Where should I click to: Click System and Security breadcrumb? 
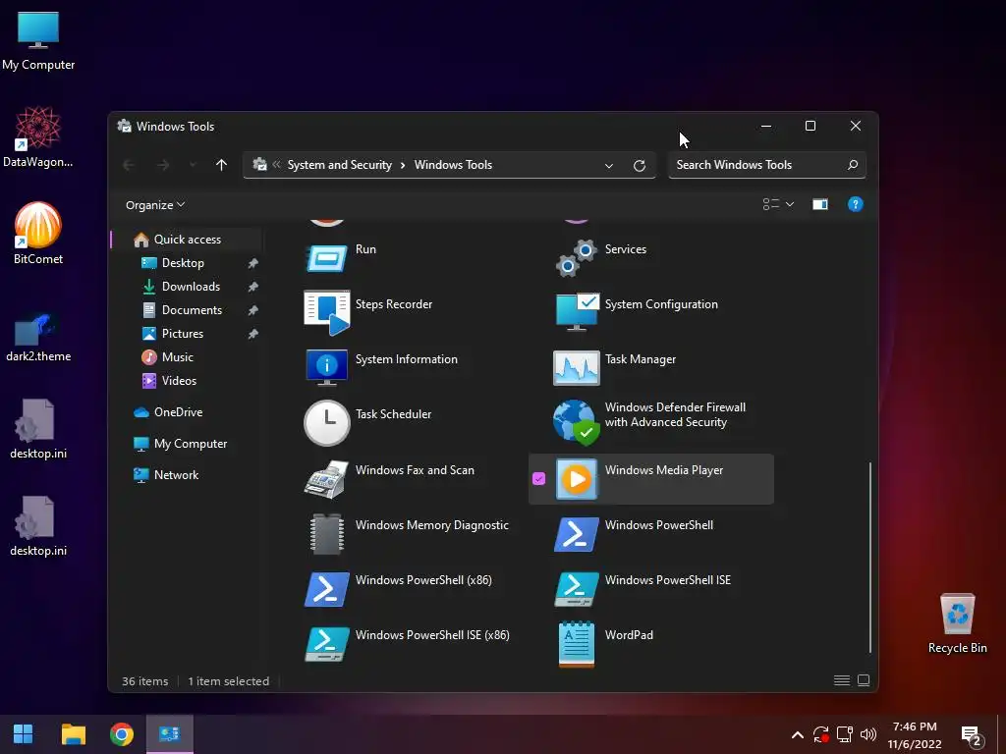coord(339,165)
